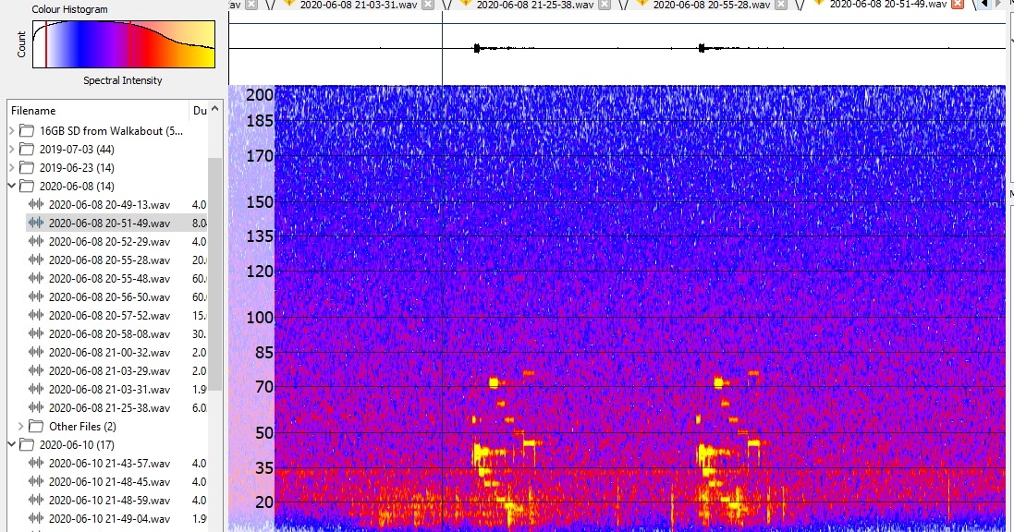
Task: Click the waveform icon beside 2020-06-08 20-49-13.wav
Action: click(34, 204)
